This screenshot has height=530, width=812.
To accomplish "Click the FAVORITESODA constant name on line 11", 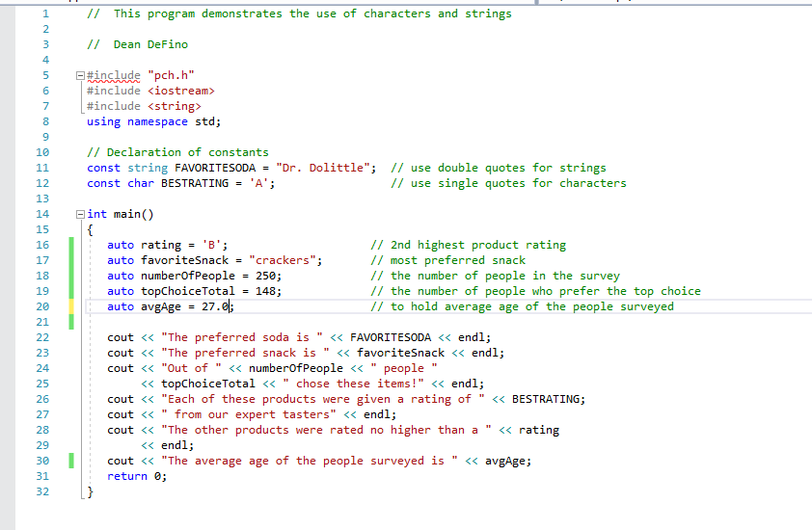I will (x=215, y=168).
